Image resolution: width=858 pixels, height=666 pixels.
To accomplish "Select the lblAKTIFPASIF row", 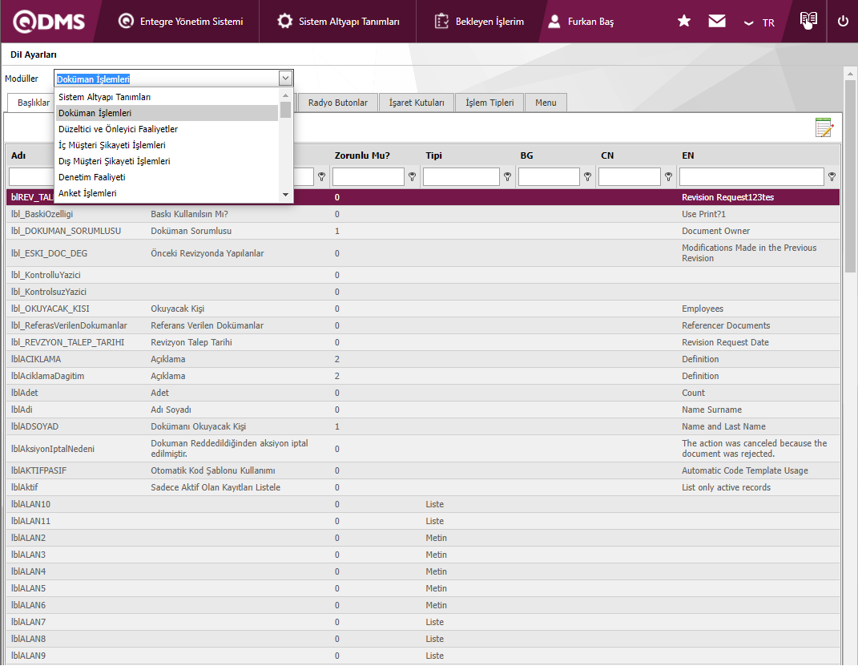I will pyautogui.click(x=423, y=470).
